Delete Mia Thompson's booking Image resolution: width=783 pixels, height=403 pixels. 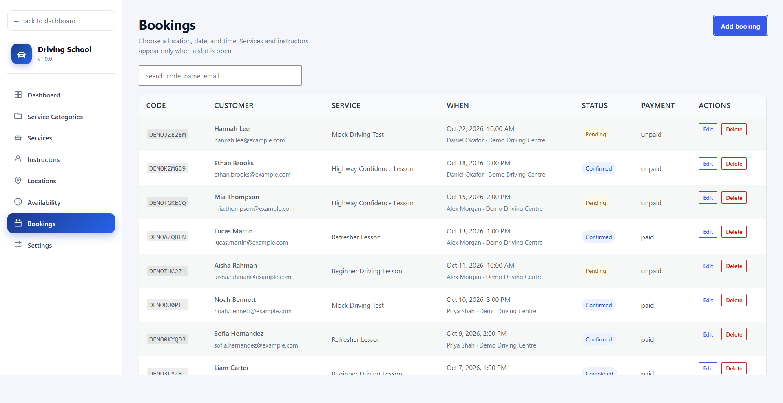pos(734,198)
